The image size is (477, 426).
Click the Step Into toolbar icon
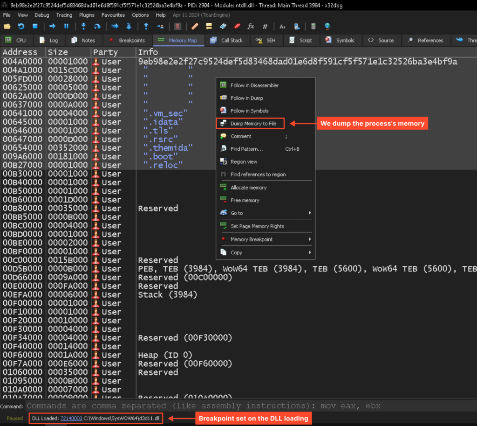pos(83,26)
